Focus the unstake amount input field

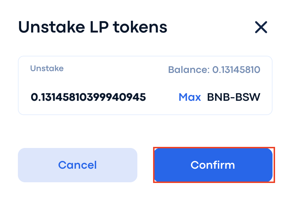coord(88,97)
